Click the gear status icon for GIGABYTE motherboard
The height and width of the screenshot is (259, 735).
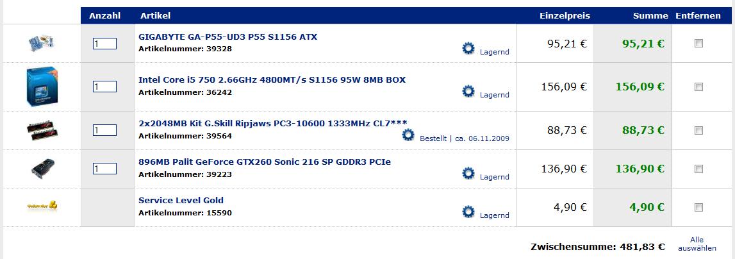468,48
